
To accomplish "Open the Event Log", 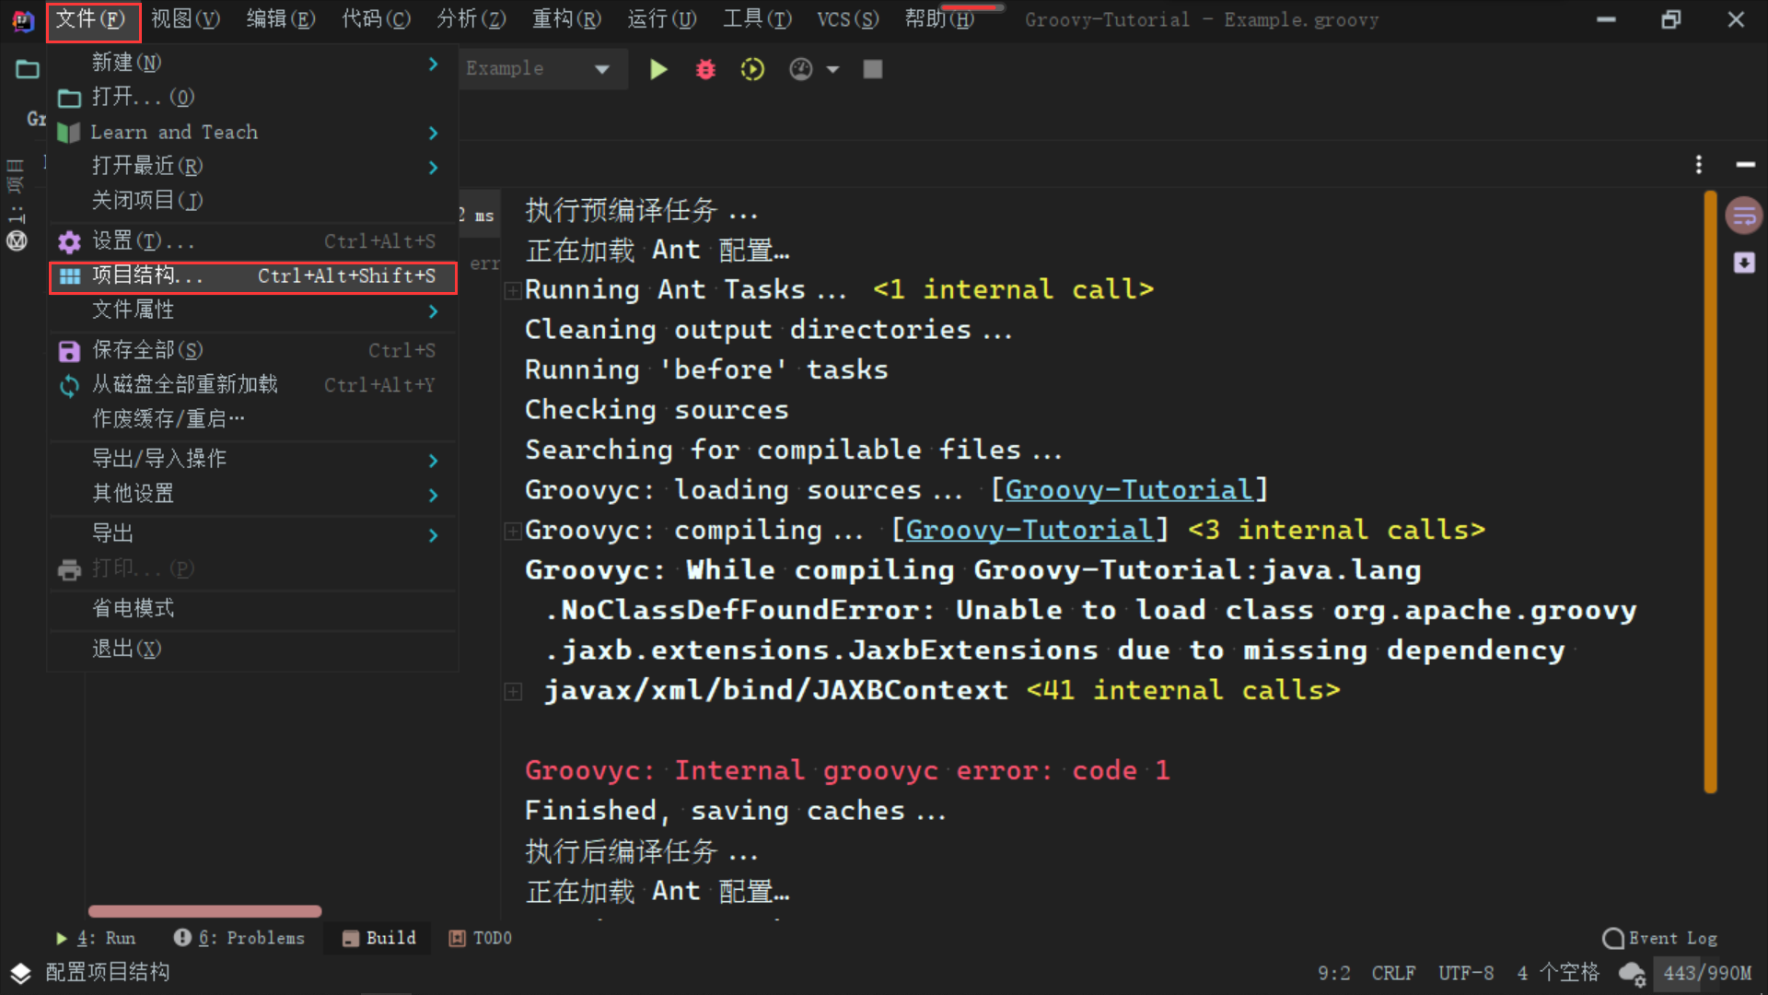I will 1660,938.
